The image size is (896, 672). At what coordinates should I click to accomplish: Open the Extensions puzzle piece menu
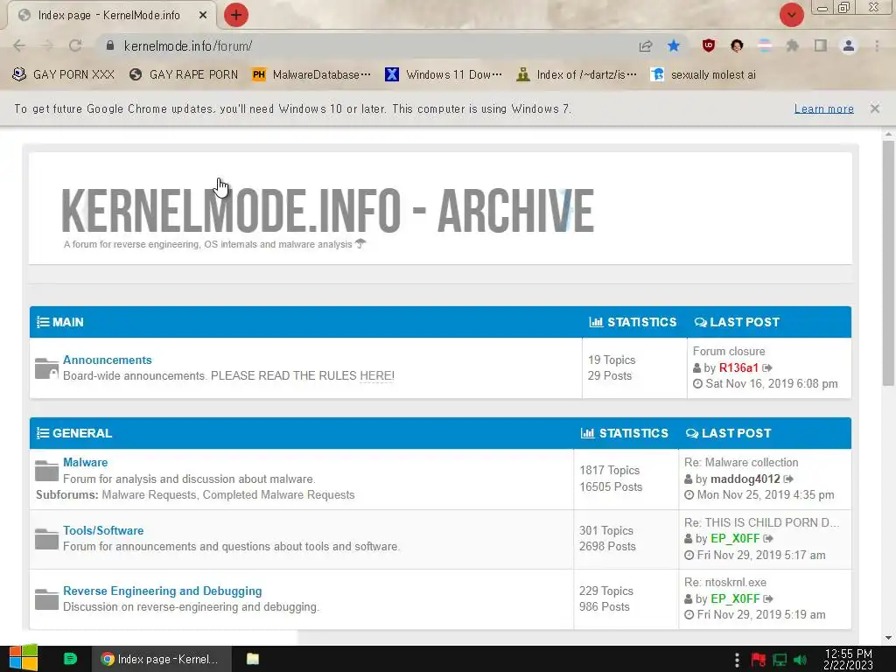(793, 45)
